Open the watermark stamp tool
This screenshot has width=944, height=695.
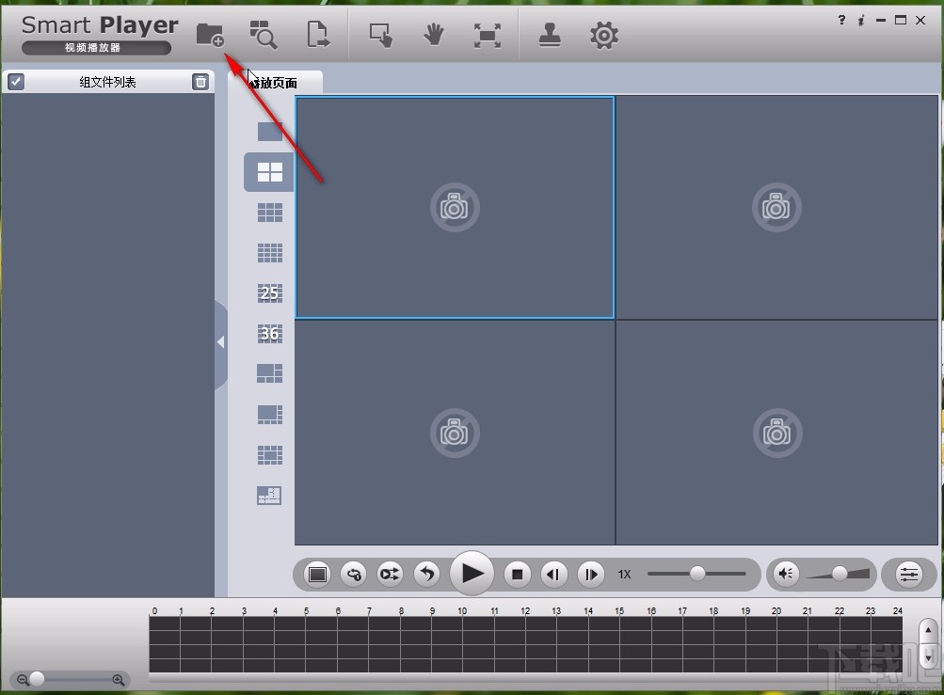tap(550, 35)
